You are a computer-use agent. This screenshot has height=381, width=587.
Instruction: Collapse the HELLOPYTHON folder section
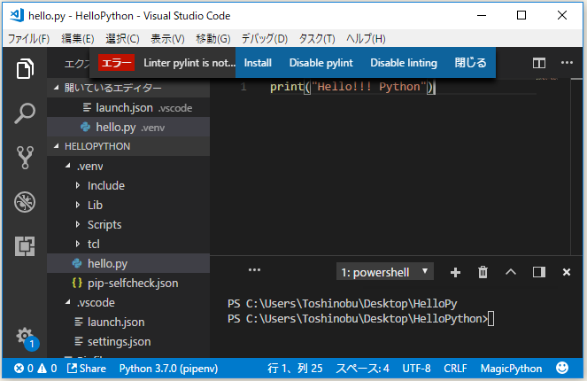click(x=56, y=146)
